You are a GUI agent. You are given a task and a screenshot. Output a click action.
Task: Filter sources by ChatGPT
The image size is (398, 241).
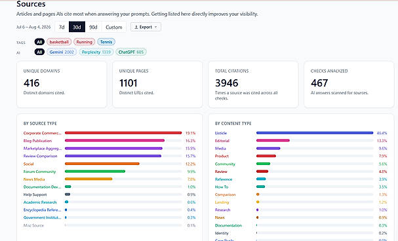coord(131,52)
